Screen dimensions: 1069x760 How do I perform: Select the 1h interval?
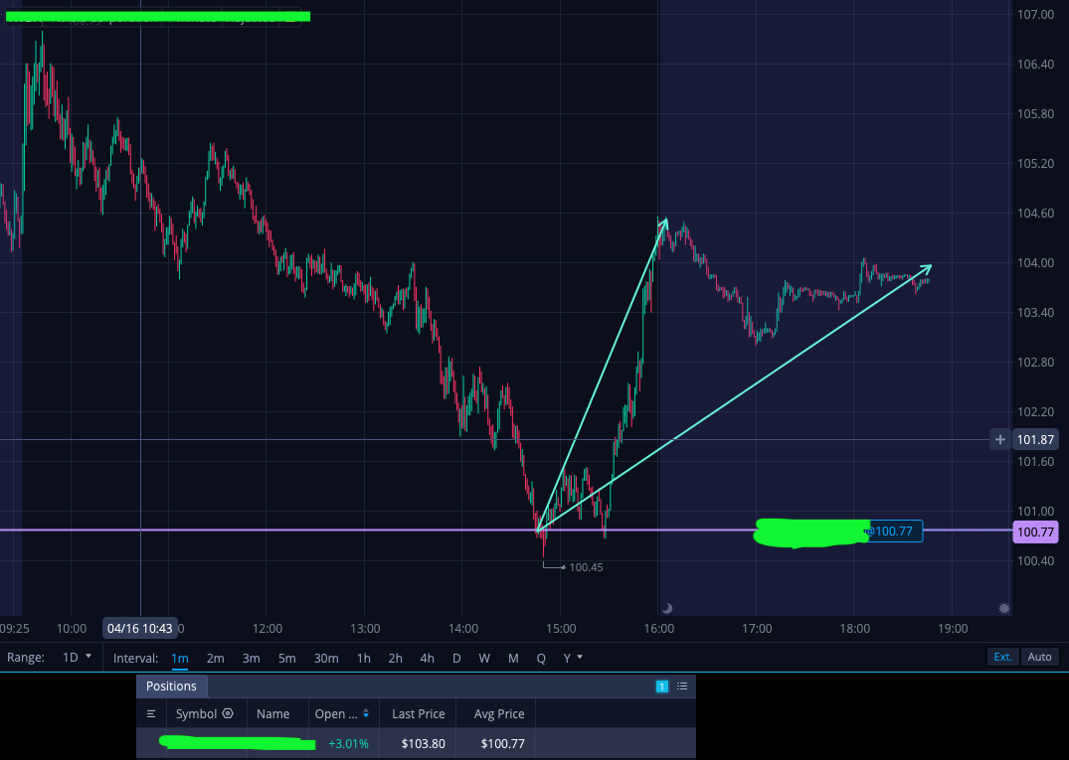tap(363, 658)
